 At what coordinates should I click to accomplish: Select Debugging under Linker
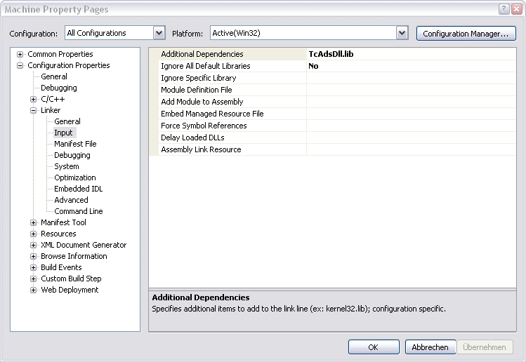(x=72, y=155)
